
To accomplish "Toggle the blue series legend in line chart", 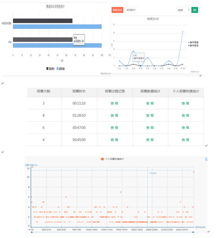I will 193,42.
